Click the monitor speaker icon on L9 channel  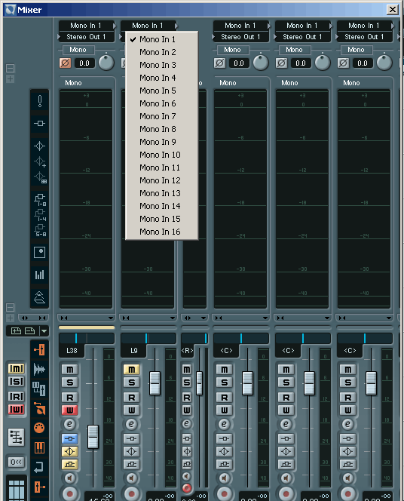(x=131, y=478)
